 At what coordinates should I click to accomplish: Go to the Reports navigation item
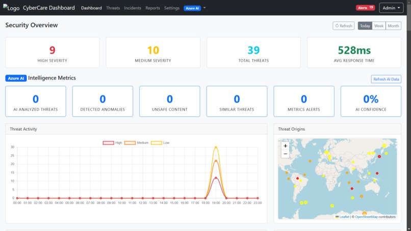point(152,8)
